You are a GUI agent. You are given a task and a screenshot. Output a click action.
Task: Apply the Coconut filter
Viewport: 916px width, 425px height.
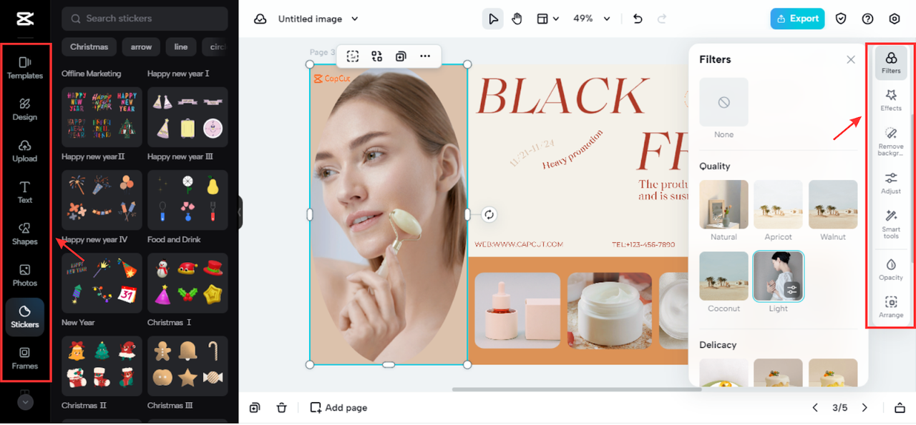723,276
